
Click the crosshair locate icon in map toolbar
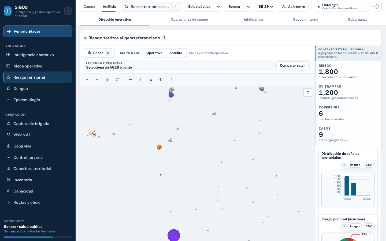click(107, 80)
